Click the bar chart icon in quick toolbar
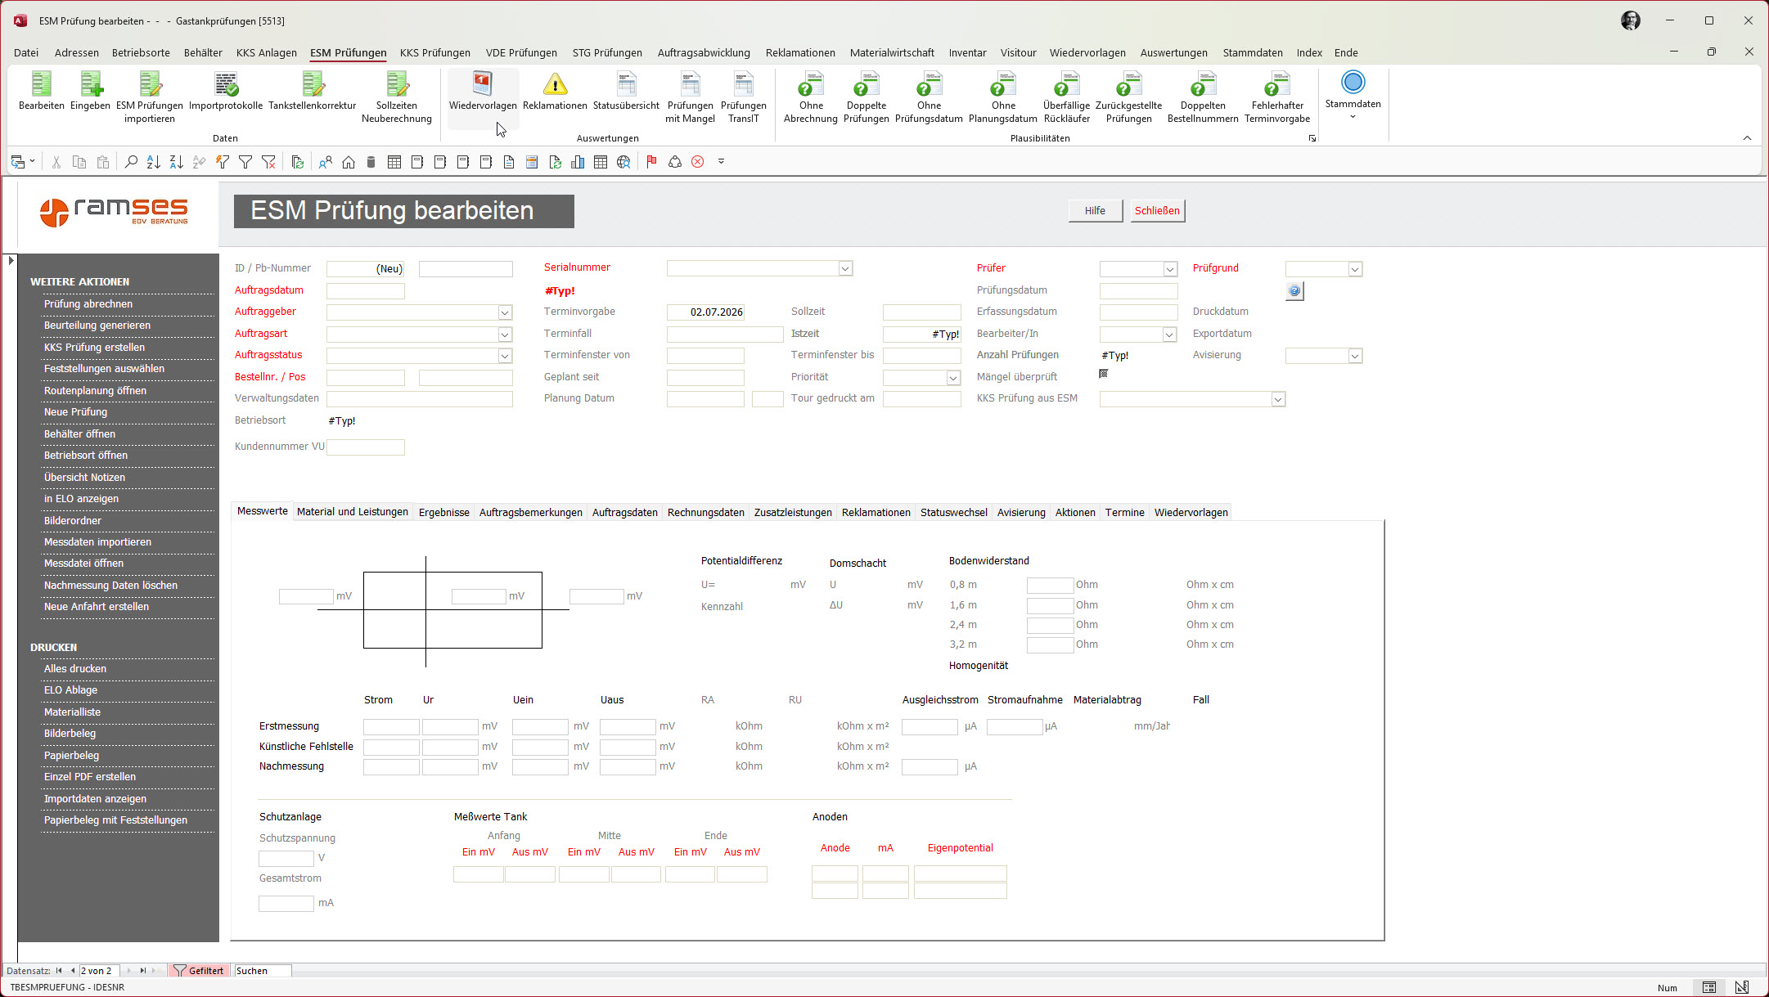The image size is (1769, 997). pos(578,162)
